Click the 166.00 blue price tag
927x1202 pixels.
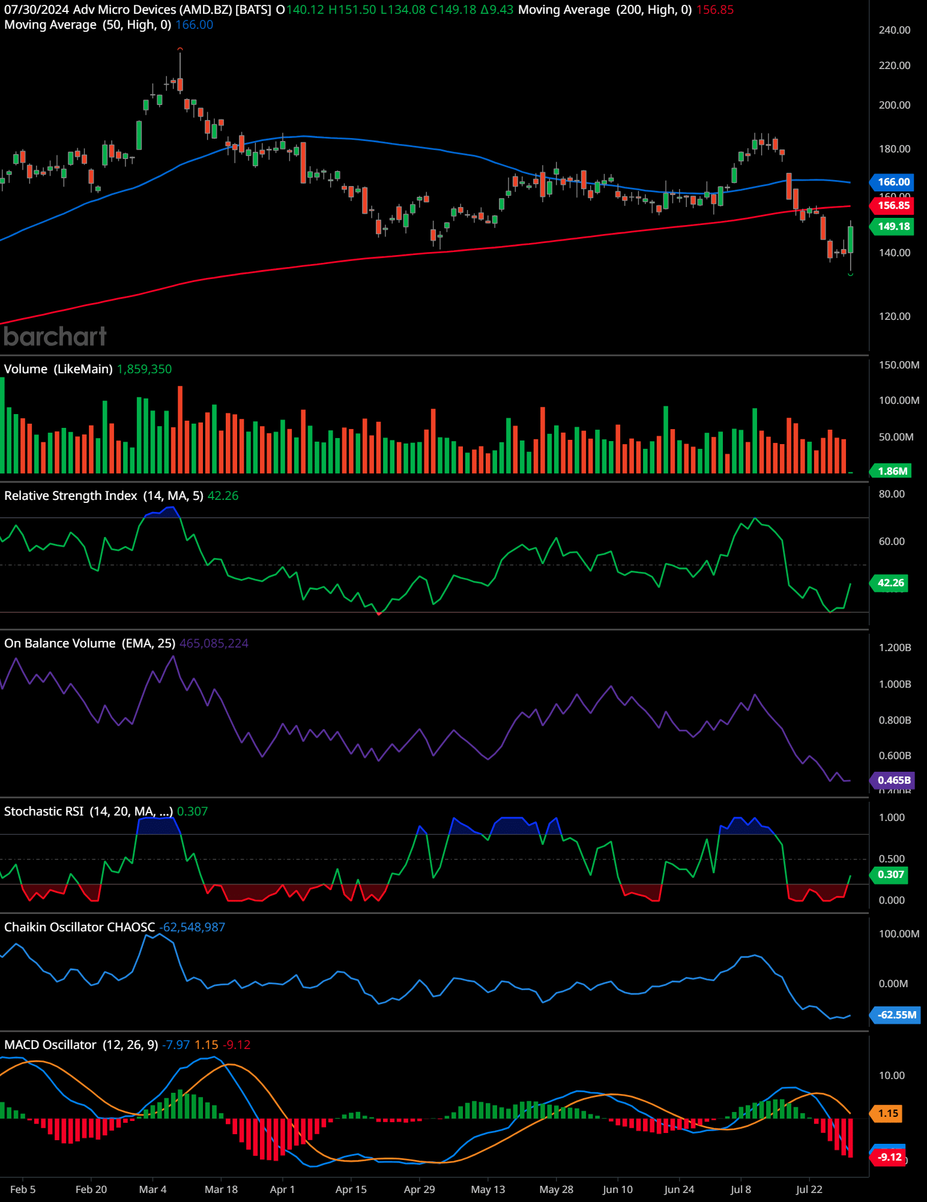(893, 182)
